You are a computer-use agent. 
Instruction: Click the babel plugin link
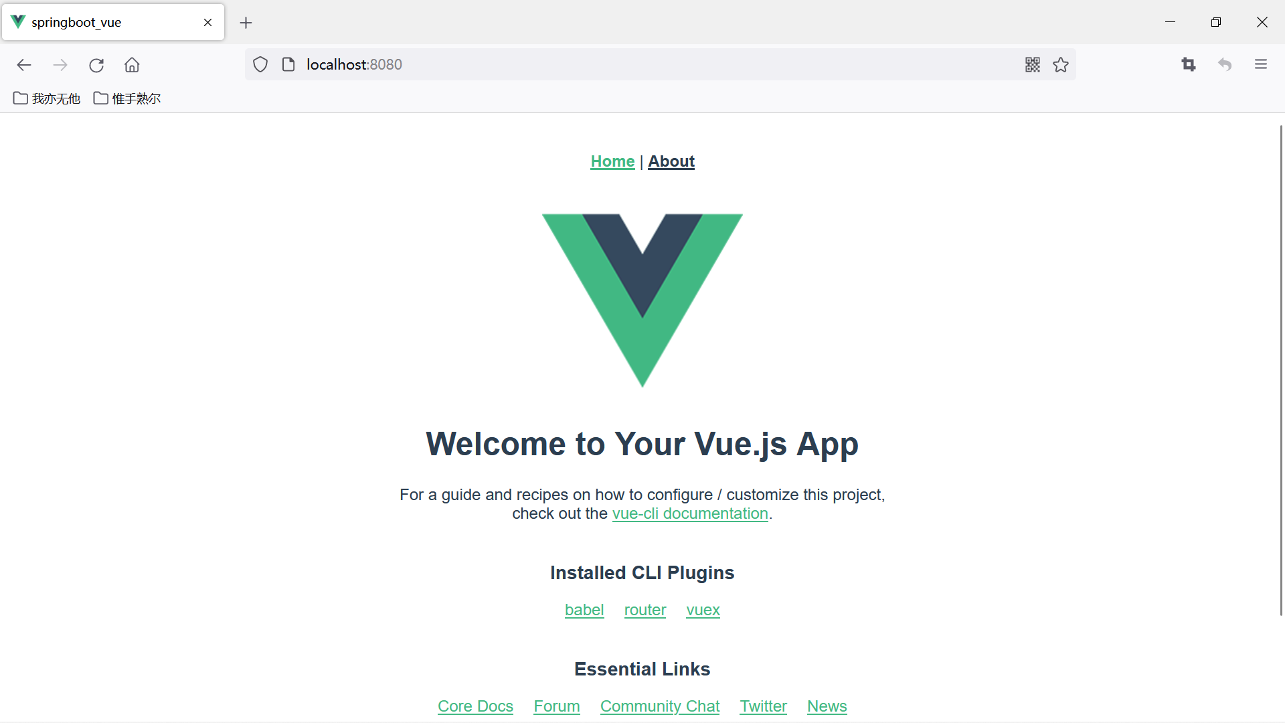584,609
